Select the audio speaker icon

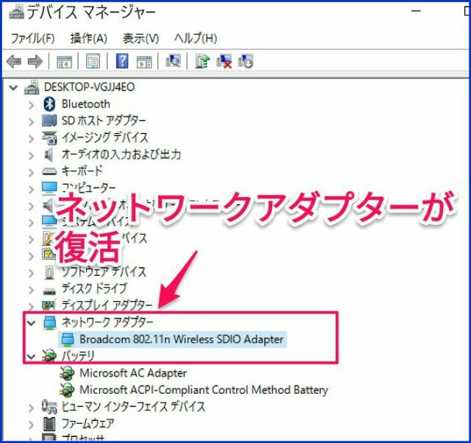pyautogui.click(x=49, y=155)
